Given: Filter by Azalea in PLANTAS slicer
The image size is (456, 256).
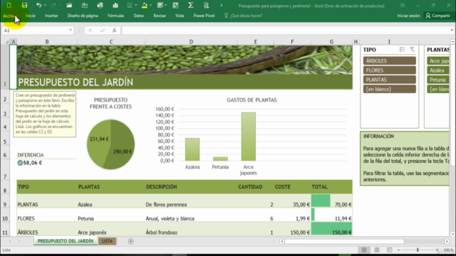Looking at the screenshot, I should (x=438, y=70).
